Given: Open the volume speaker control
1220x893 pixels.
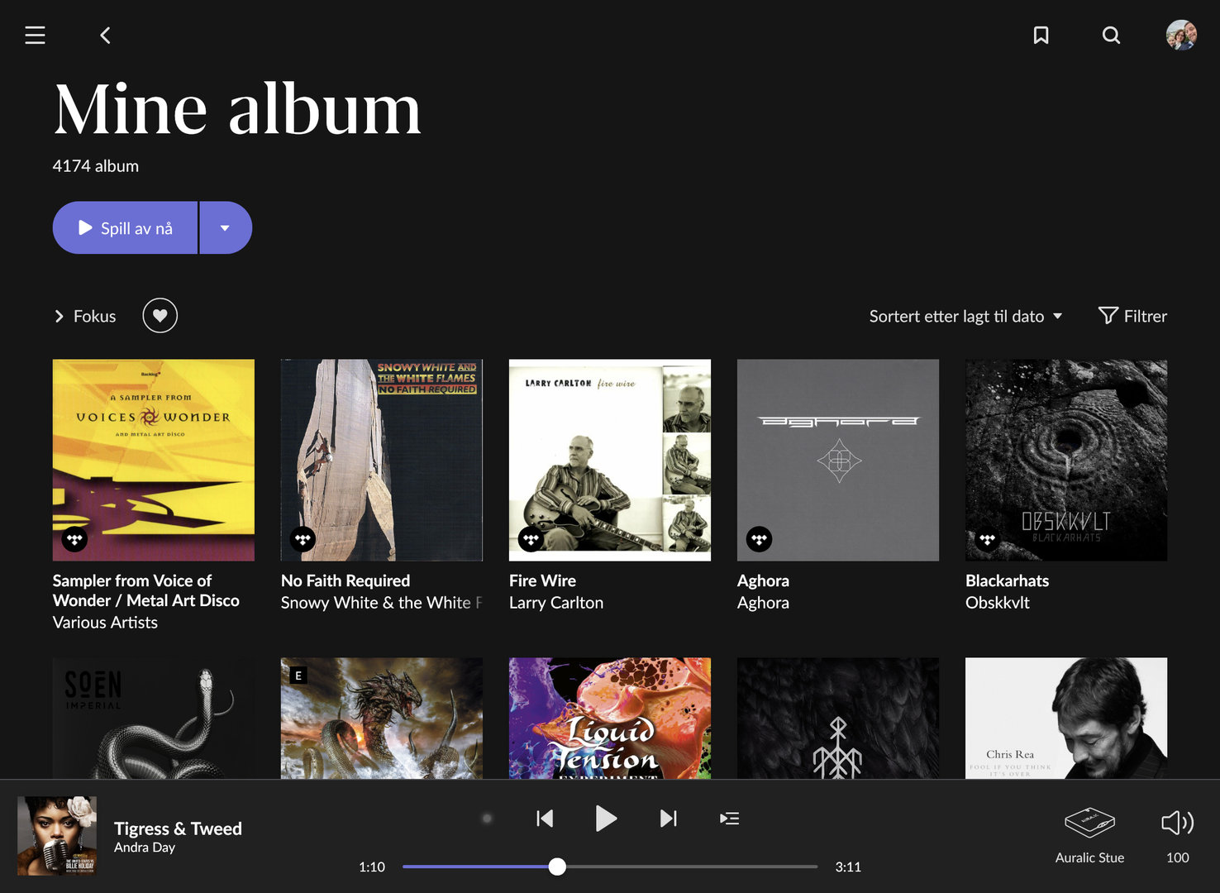Looking at the screenshot, I should [1178, 823].
